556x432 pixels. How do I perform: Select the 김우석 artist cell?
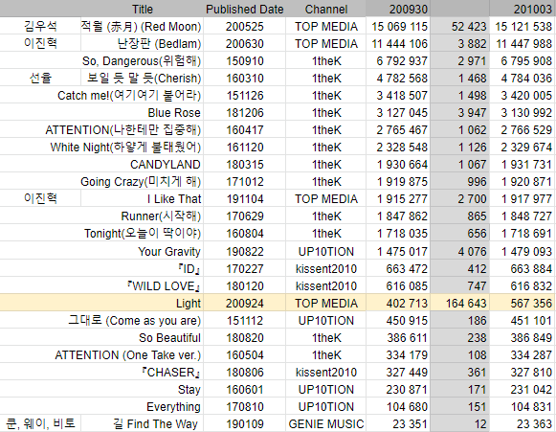(x=40, y=26)
